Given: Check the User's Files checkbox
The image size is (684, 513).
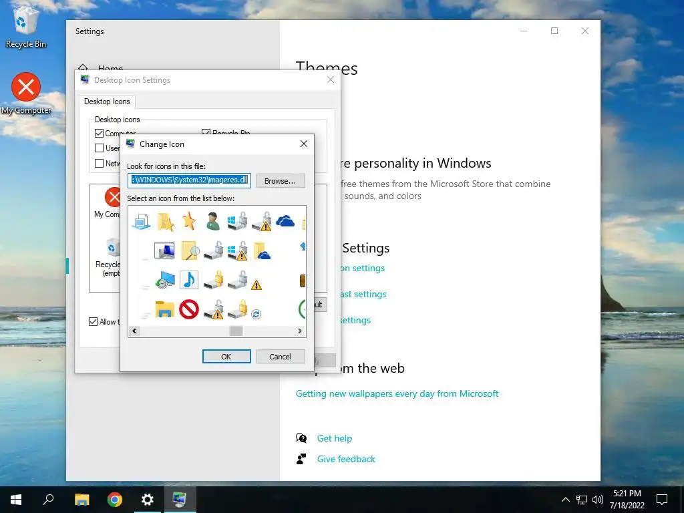Looking at the screenshot, I should pos(99,148).
